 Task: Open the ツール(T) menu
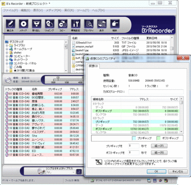pyautogui.click(x=83, y=11)
